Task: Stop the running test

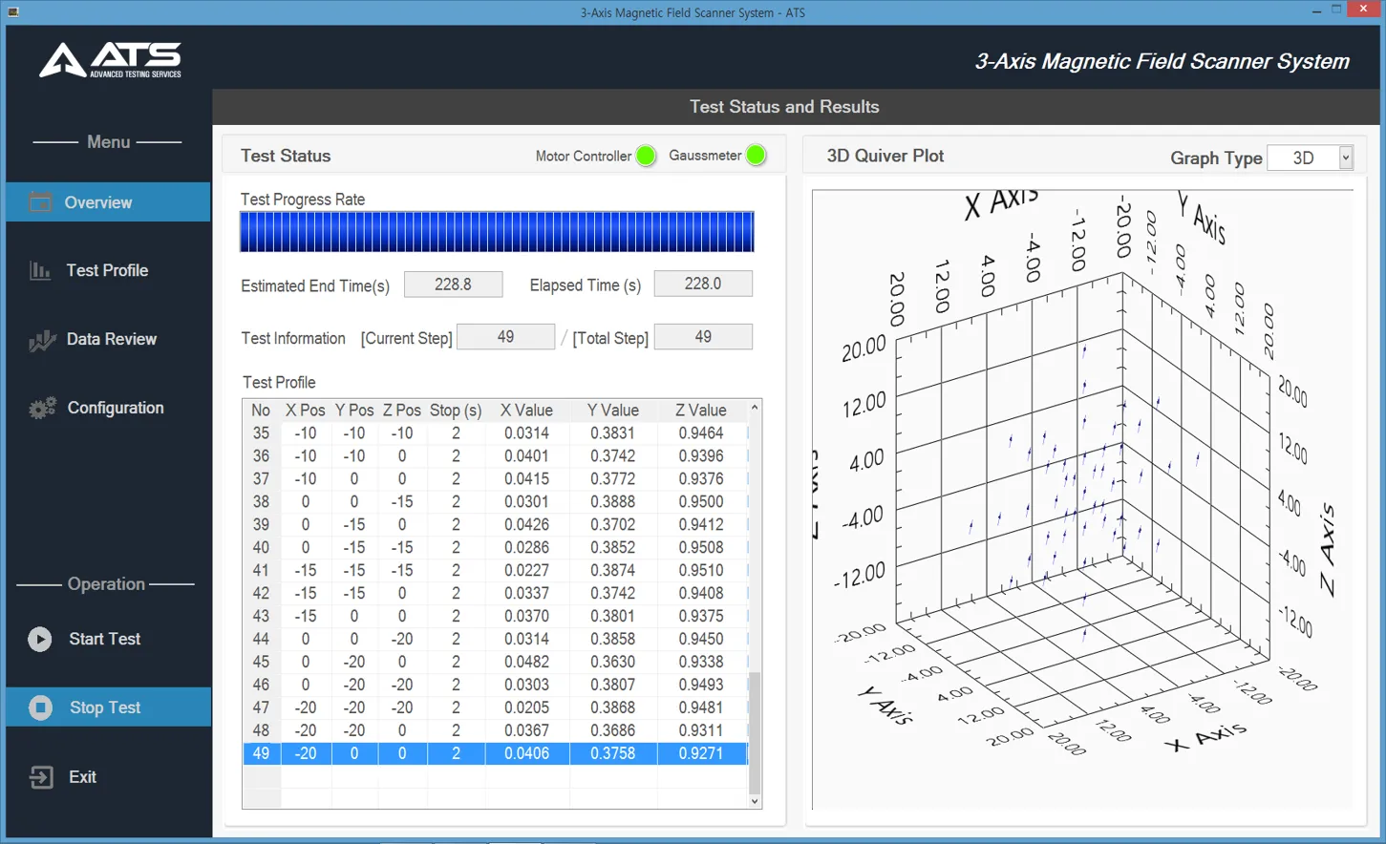Action: pos(108,707)
